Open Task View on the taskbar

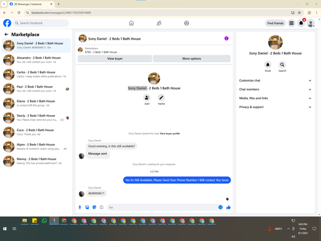pyautogui.click(x=14, y=229)
